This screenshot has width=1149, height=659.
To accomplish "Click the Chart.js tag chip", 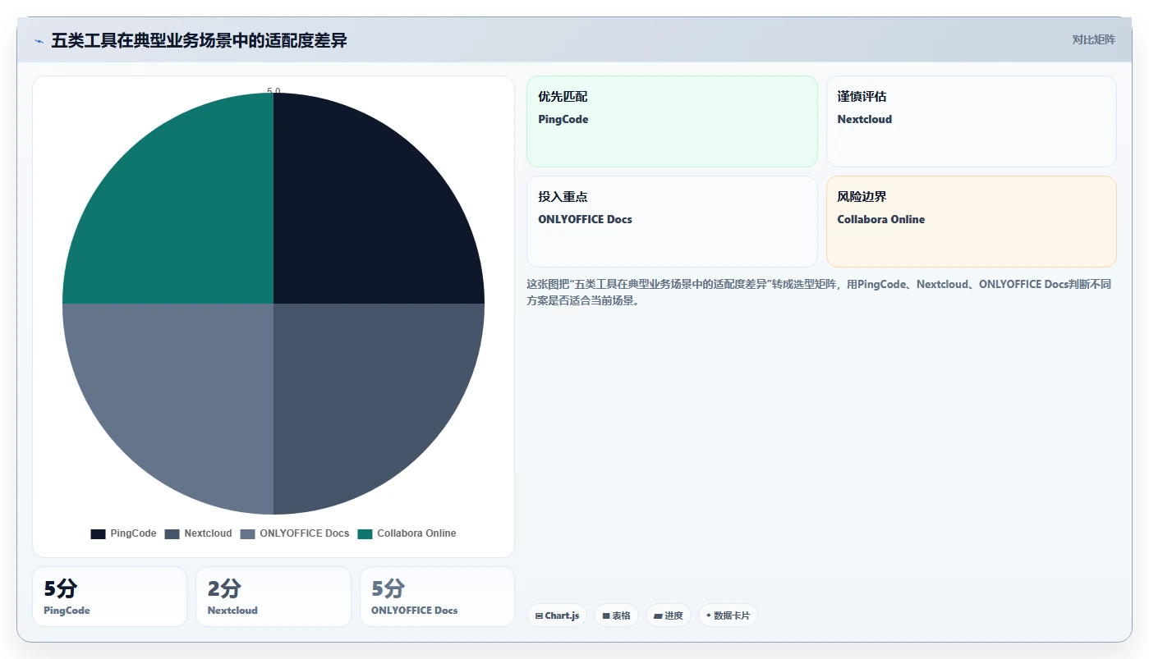I will (557, 616).
